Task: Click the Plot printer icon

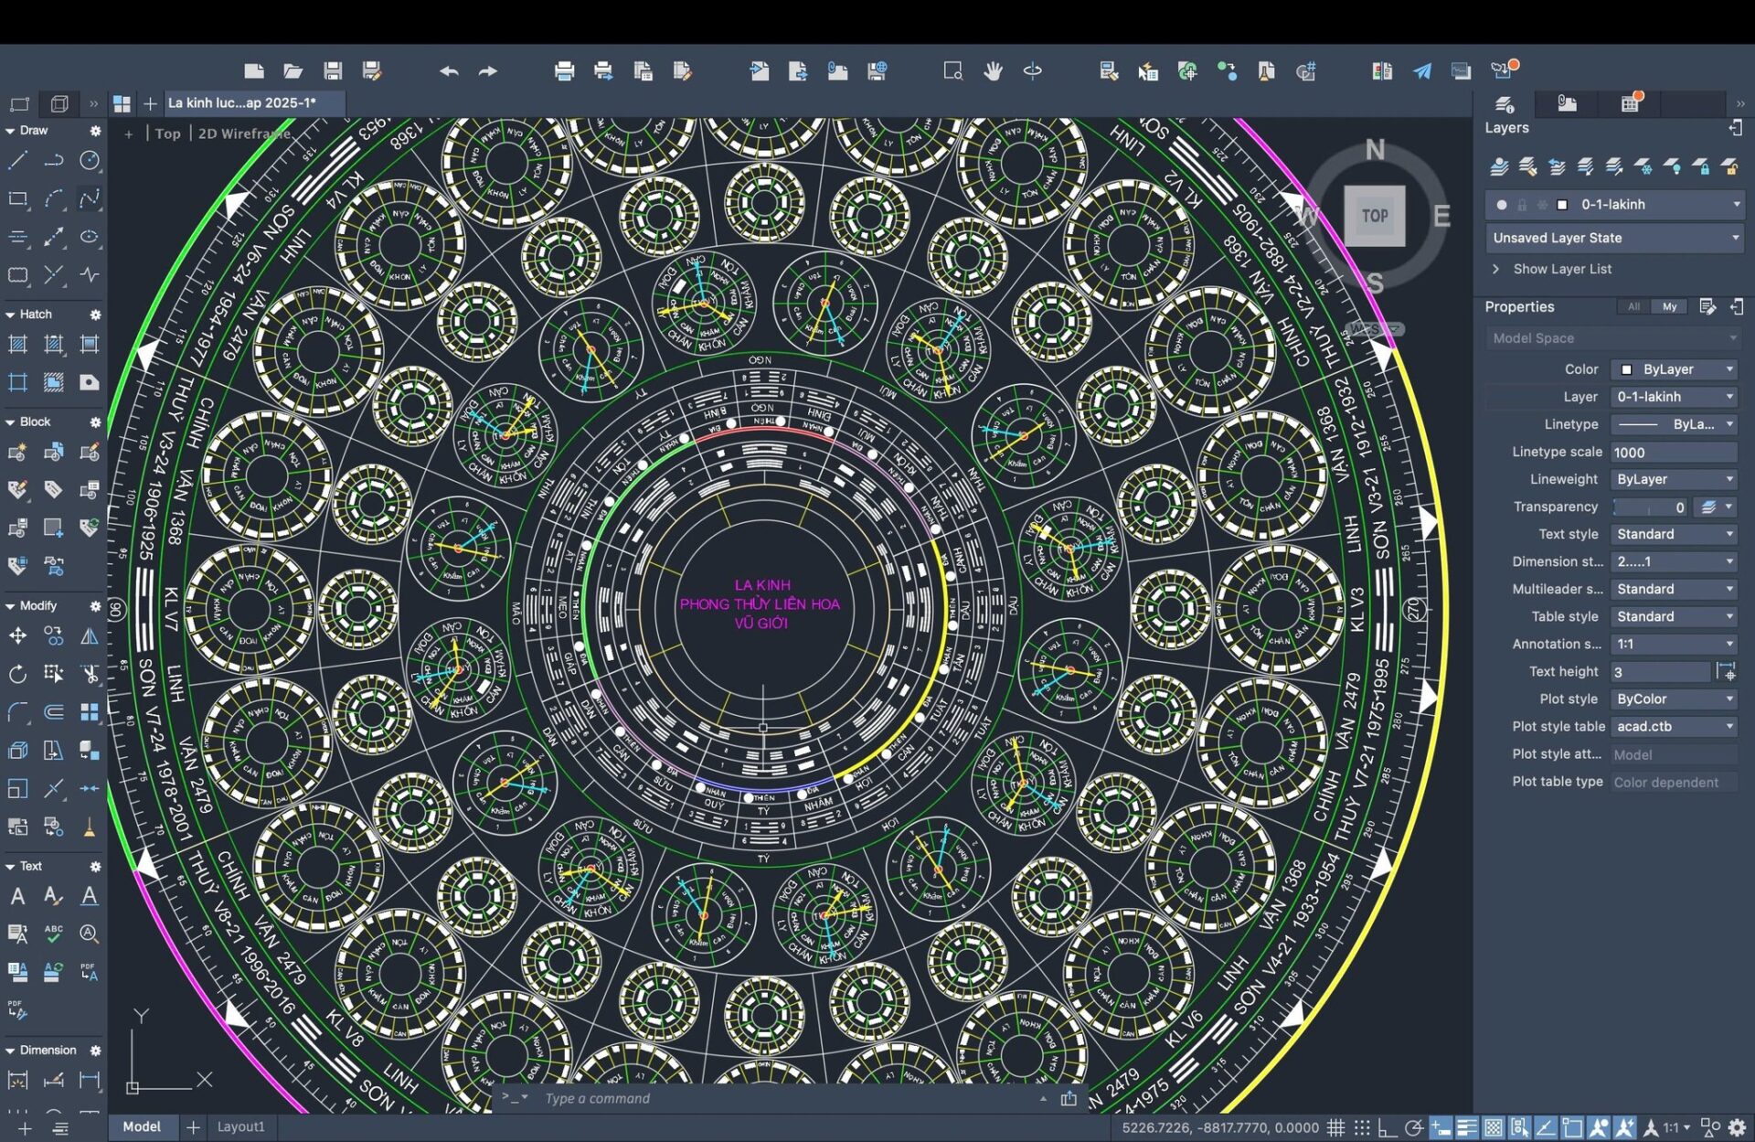Action: tap(564, 71)
